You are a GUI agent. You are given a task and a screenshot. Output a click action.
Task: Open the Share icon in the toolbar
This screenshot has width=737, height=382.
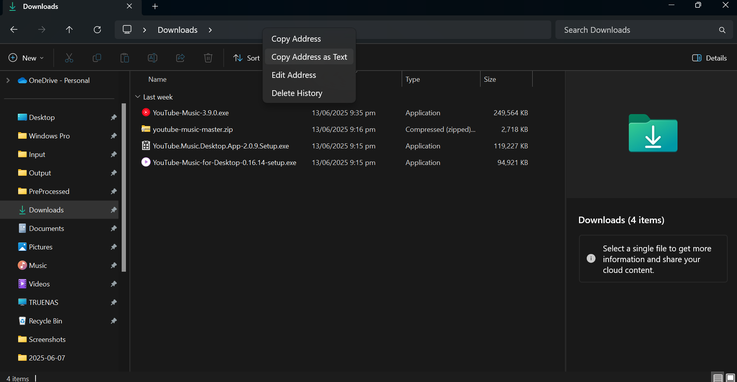tap(180, 58)
